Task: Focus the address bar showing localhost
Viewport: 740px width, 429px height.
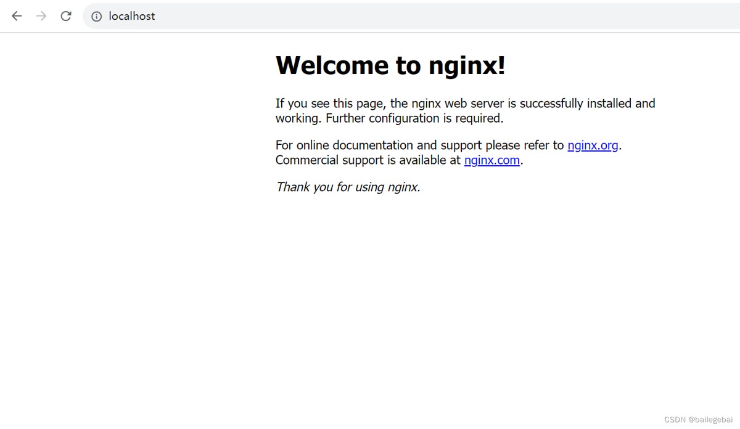Action: point(411,16)
